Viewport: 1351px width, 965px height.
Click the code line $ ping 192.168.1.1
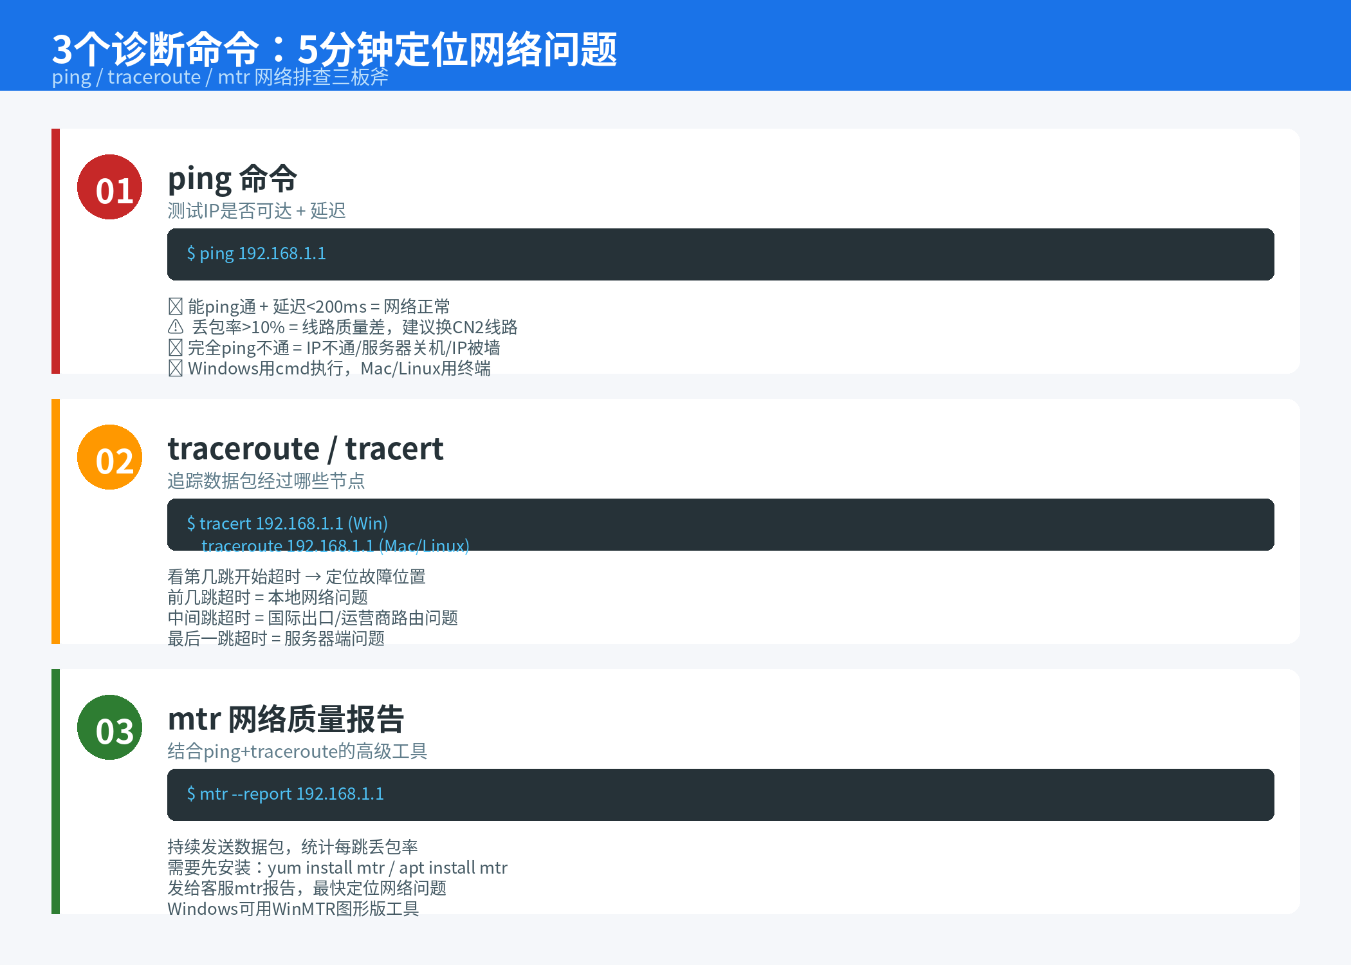click(256, 253)
